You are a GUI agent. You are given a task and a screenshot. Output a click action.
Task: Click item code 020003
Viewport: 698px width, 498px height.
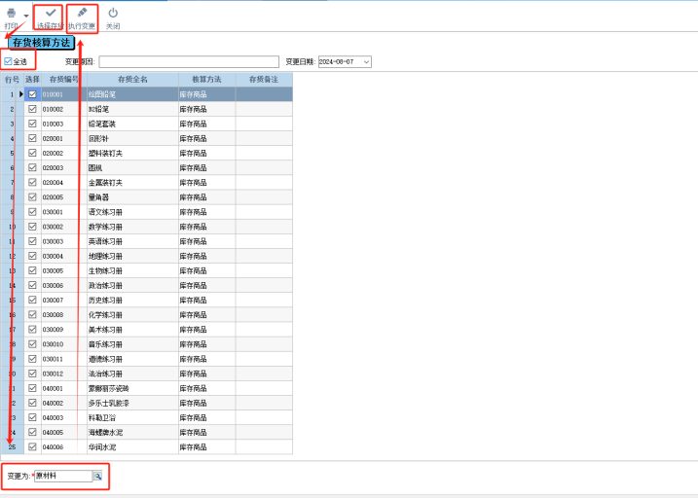pyautogui.click(x=53, y=167)
